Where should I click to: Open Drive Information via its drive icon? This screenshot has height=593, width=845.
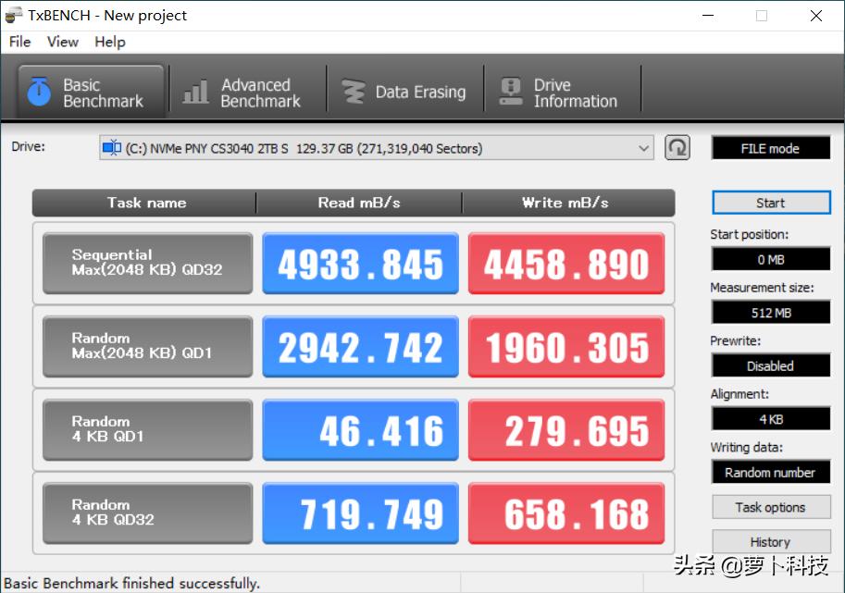tap(512, 89)
